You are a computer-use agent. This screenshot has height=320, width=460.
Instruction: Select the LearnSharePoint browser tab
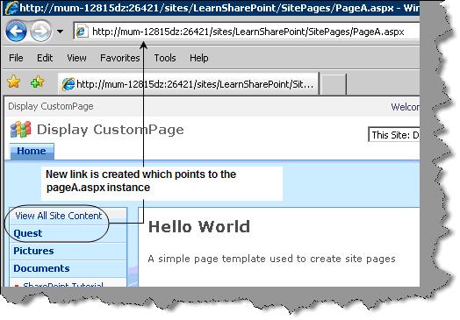click(x=188, y=84)
